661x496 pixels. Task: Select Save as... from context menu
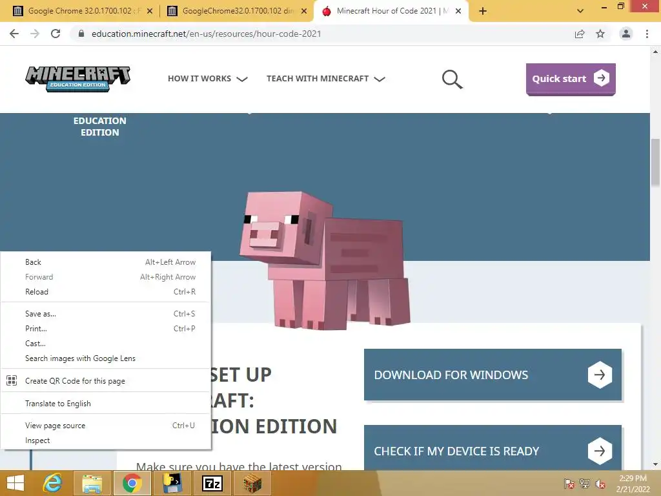click(105, 314)
